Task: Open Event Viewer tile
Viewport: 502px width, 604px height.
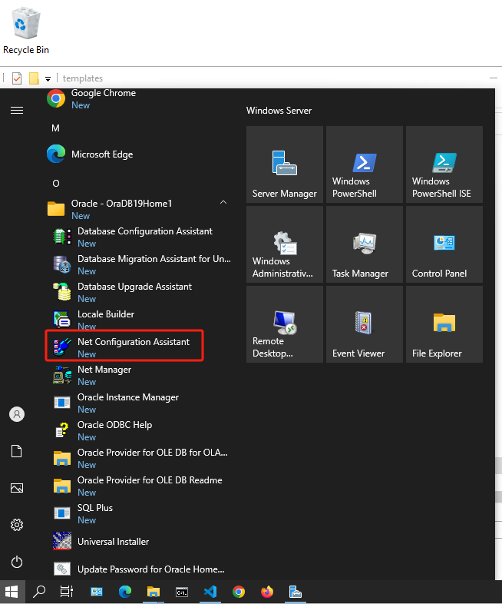Action: 365,324
